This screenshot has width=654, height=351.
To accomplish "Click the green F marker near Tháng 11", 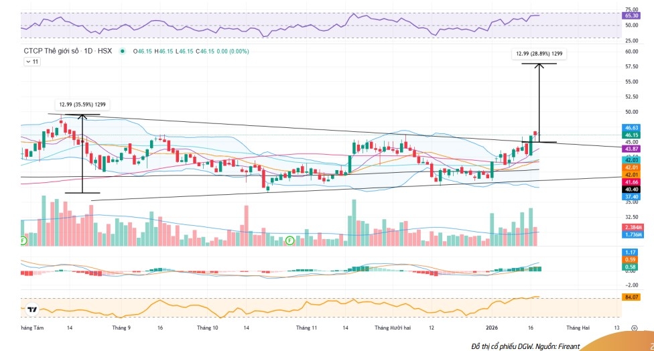I will click(x=289, y=239).
